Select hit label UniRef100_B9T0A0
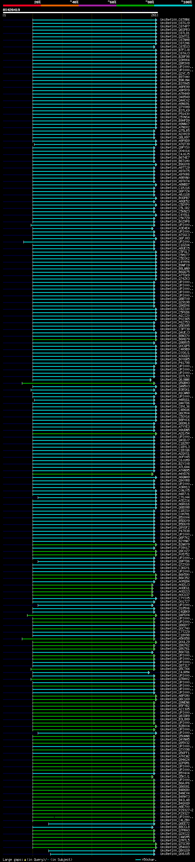Screen dimensions: 195x862 (x=175, y=77)
